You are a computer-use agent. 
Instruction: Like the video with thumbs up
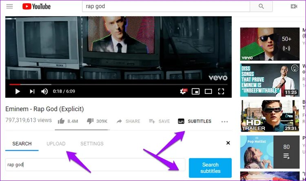tap(61, 121)
